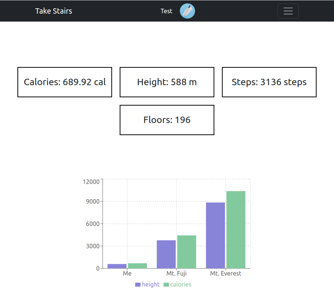Screen dimensions: 334x307
Task: Click the purple legend color swatch
Action: tap(137, 284)
